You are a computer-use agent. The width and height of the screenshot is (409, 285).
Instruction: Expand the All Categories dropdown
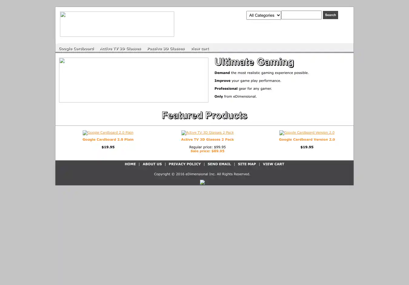pos(264,15)
